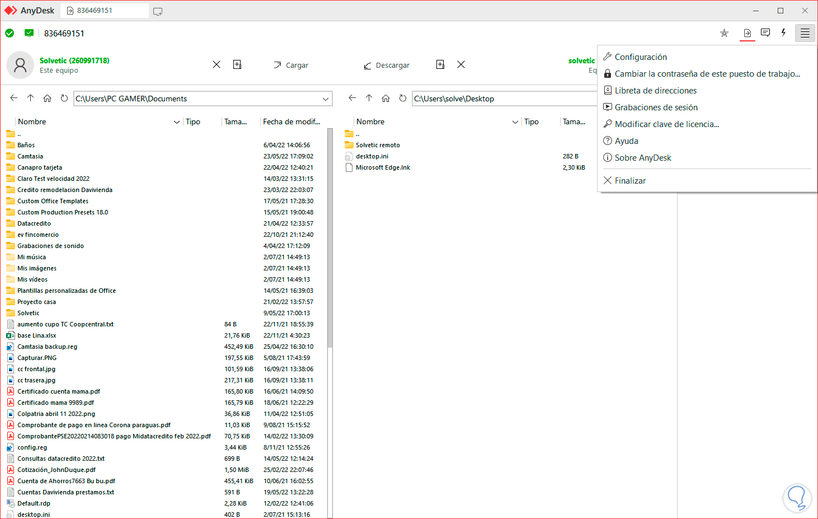This screenshot has height=519, width=818.
Task: Click the remote desktop icon of Default.rdp
Action: [10, 503]
